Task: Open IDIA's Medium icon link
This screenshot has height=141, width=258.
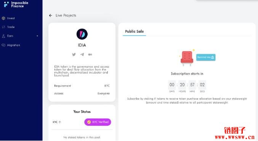Action: pos(90,54)
